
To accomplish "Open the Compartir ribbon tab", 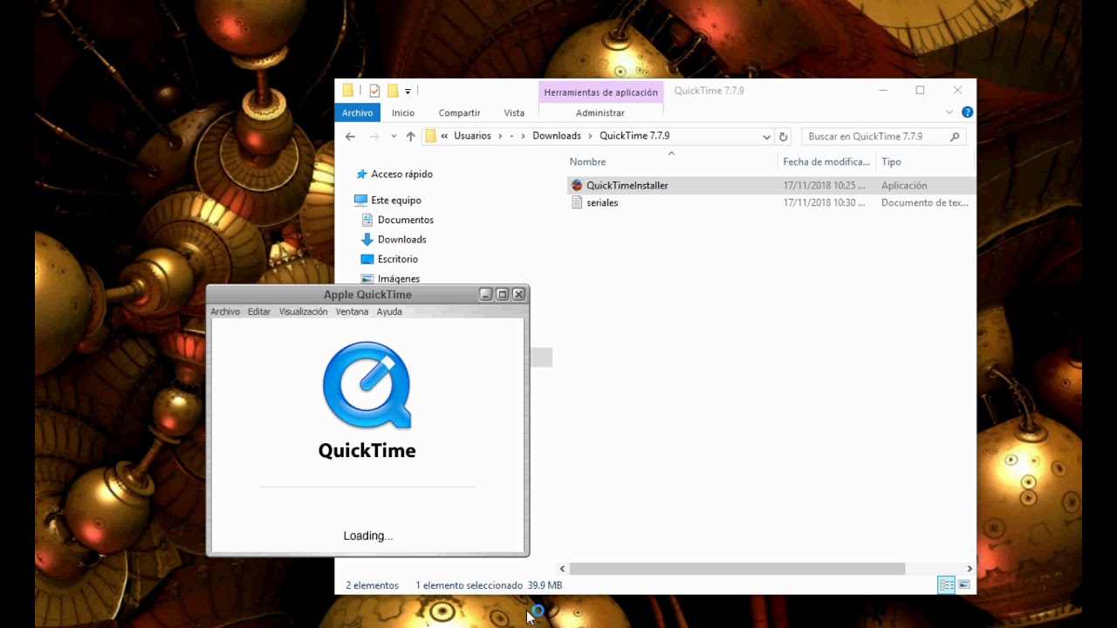I will 460,113.
